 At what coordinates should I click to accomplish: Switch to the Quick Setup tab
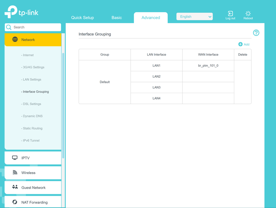click(82, 18)
